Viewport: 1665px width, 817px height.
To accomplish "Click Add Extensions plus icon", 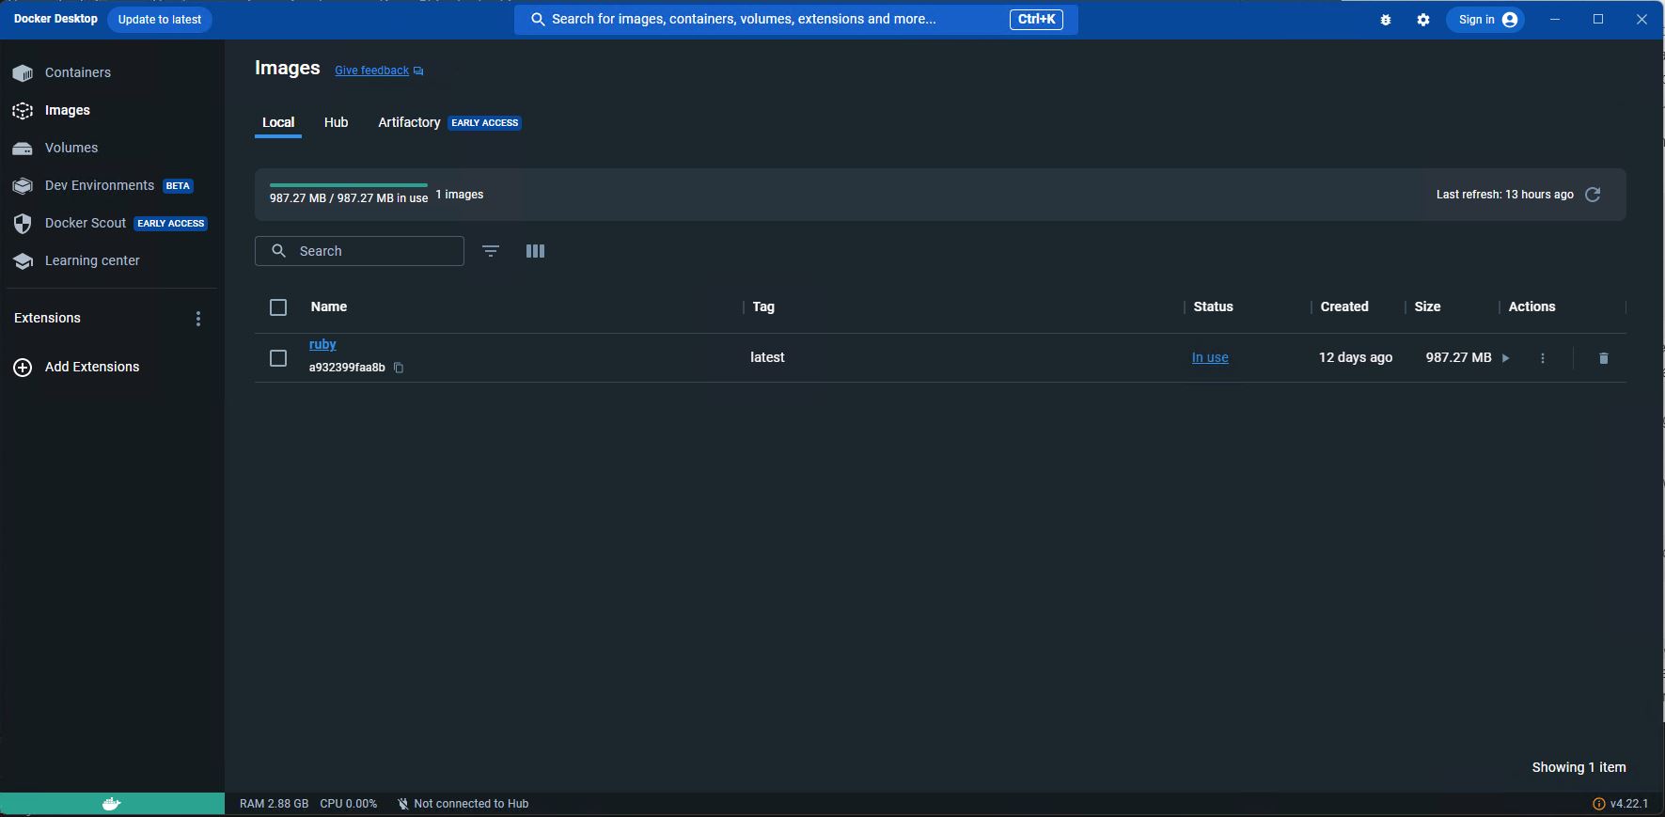I will [23, 368].
